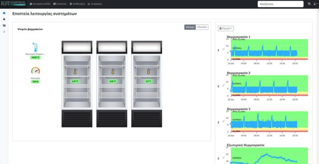Open the Αισθητήρια navbar link

pos(77,4)
